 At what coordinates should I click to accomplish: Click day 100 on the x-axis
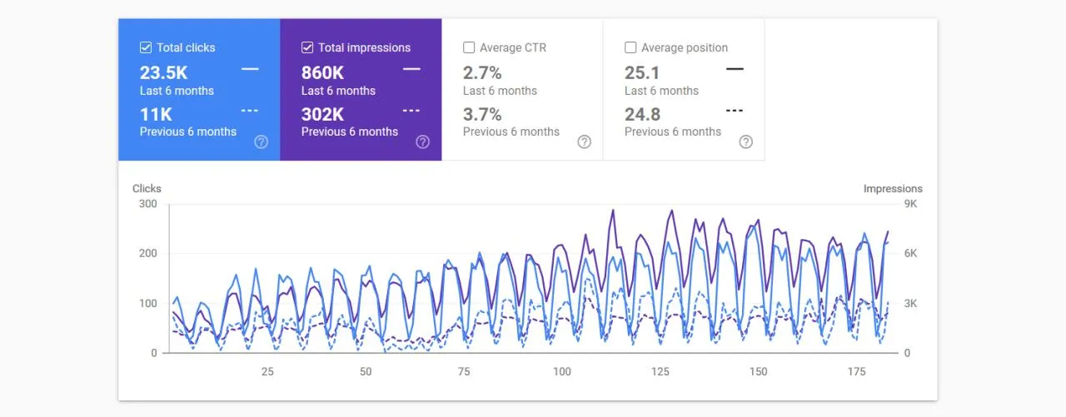tap(562, 371)
